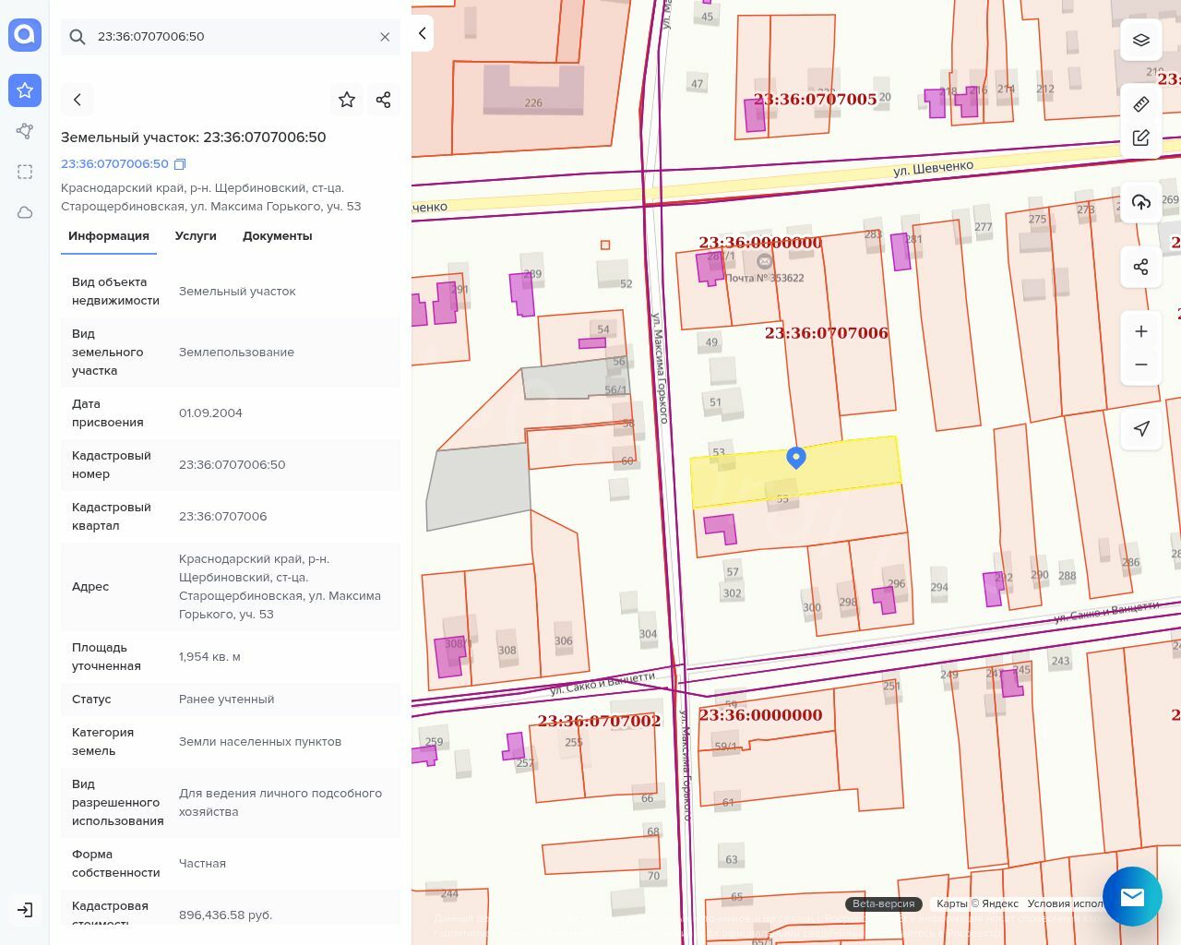The width and height of the screenshot is (1181, 945).
Task: Share this land parcel's details
Action: click(x=384, y=100)
